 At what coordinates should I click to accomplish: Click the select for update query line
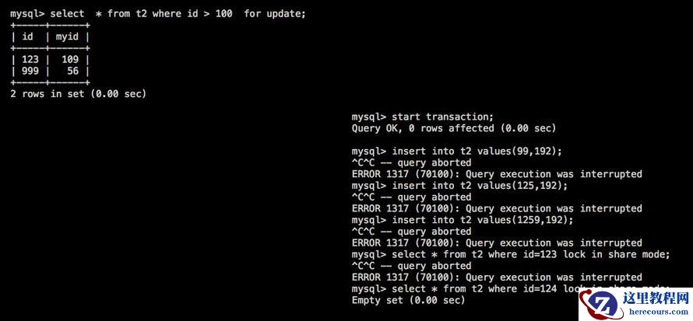point(158,14)
